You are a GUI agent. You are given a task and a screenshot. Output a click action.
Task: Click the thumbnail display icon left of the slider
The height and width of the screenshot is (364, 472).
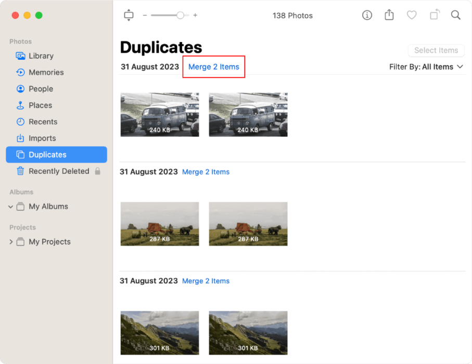(x=129, y=15)
